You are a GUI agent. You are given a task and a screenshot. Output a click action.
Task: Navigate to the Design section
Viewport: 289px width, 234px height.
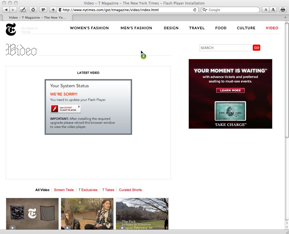171,28
